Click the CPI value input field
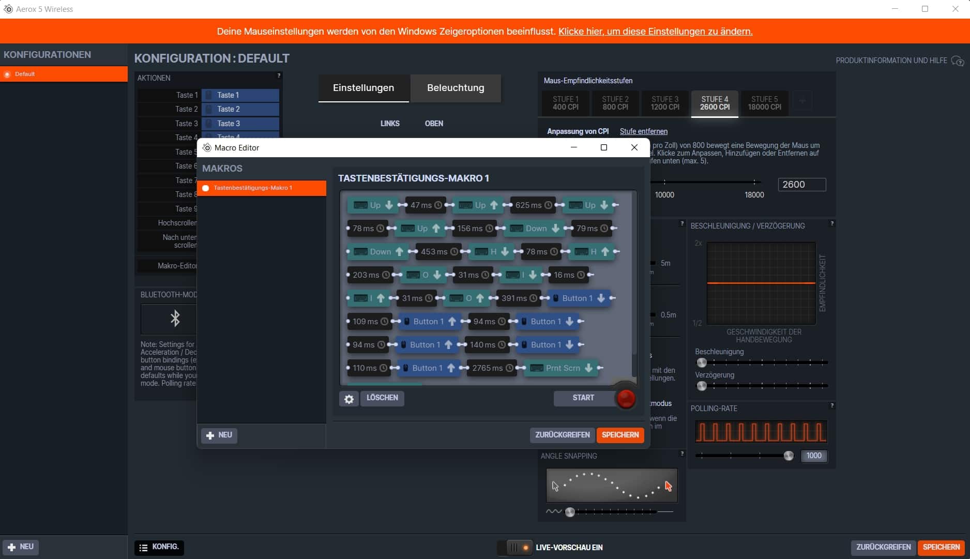The image size is (970, 559). tap(801, 185)
